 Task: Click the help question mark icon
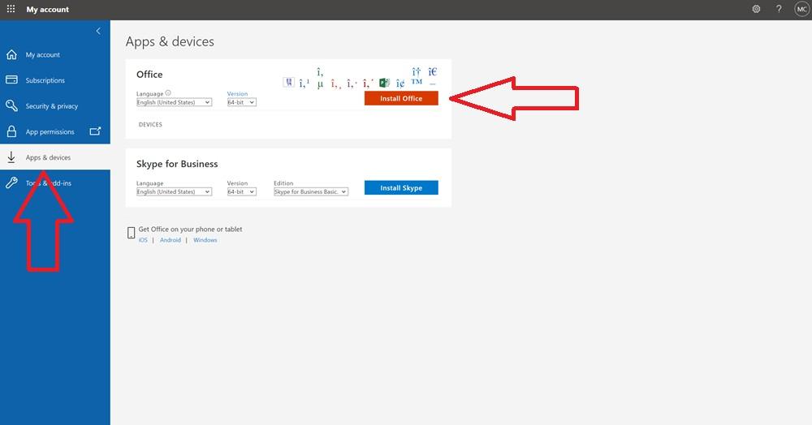point(779,10)
